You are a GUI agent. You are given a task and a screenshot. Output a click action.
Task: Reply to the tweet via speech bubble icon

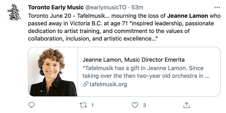32,105
